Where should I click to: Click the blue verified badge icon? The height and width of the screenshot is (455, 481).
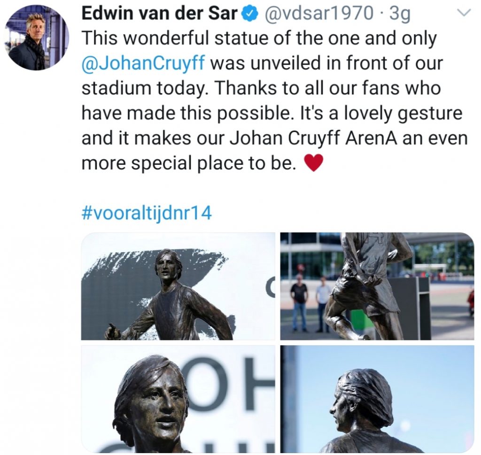tap(249, 14)
